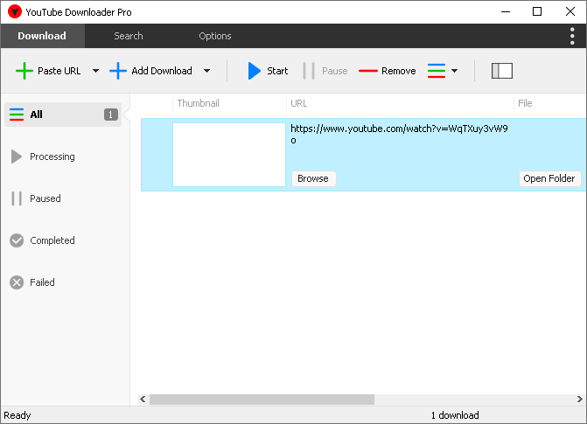This screenshot has height=424, width=587.
Task: Click the colored three-line list icon in toolbar
Action: 437,71
